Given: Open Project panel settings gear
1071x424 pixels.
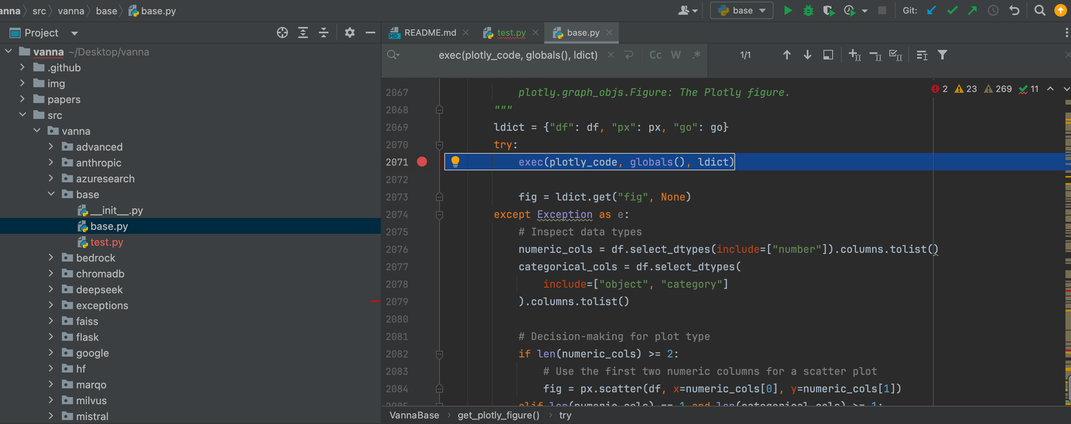Looking at the screenshot, I should [x=349, y=33].
